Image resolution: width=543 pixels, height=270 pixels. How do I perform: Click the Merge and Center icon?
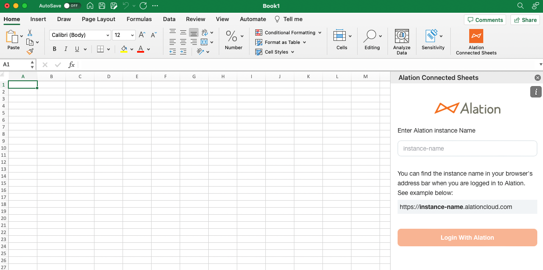click(204, 42)
